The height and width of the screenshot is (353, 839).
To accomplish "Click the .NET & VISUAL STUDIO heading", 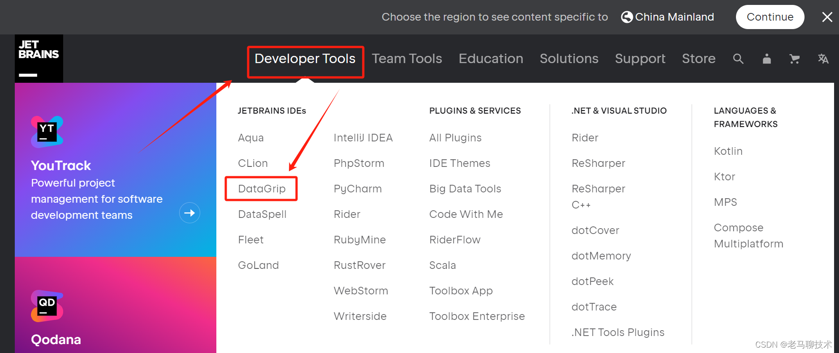I will pyautogui.click(x=619, y=111).
